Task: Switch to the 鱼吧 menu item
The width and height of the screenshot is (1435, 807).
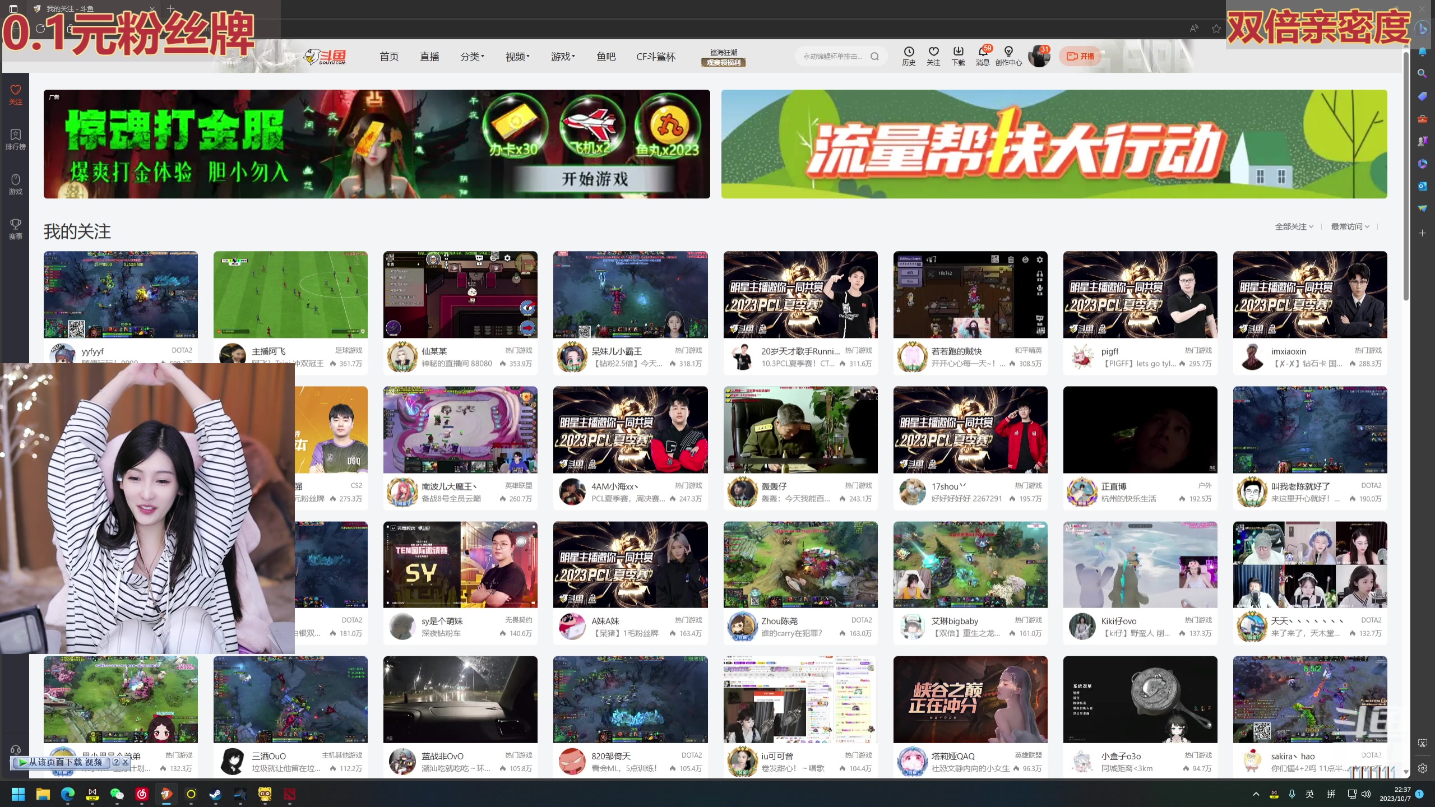Action: (605, 56)
